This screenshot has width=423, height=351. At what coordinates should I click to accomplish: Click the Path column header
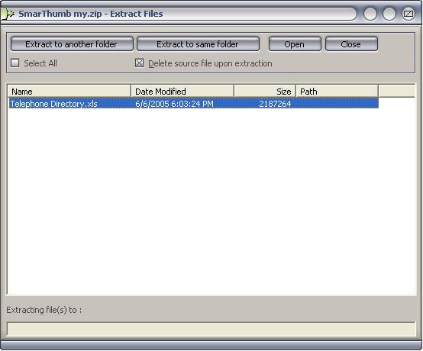point(337,91)
